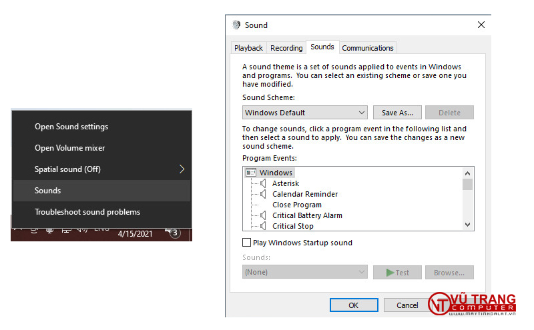Image resolution: width=534 pixels, height=330 pixels.
Task: Switch to the Recording tab
Action: point(286,48)
